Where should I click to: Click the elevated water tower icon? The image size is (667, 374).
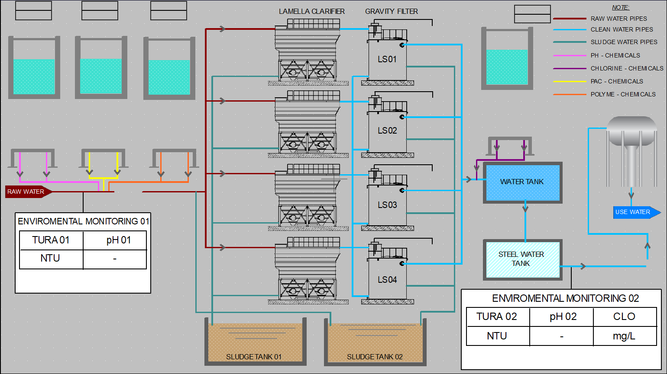631,151
